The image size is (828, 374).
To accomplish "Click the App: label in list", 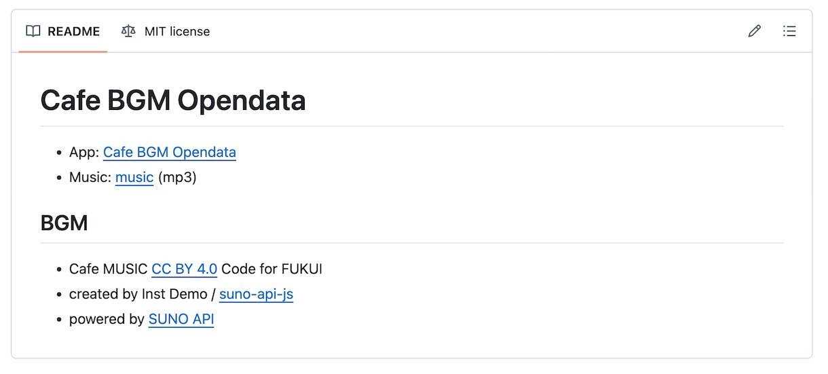I will pos(84,152).
